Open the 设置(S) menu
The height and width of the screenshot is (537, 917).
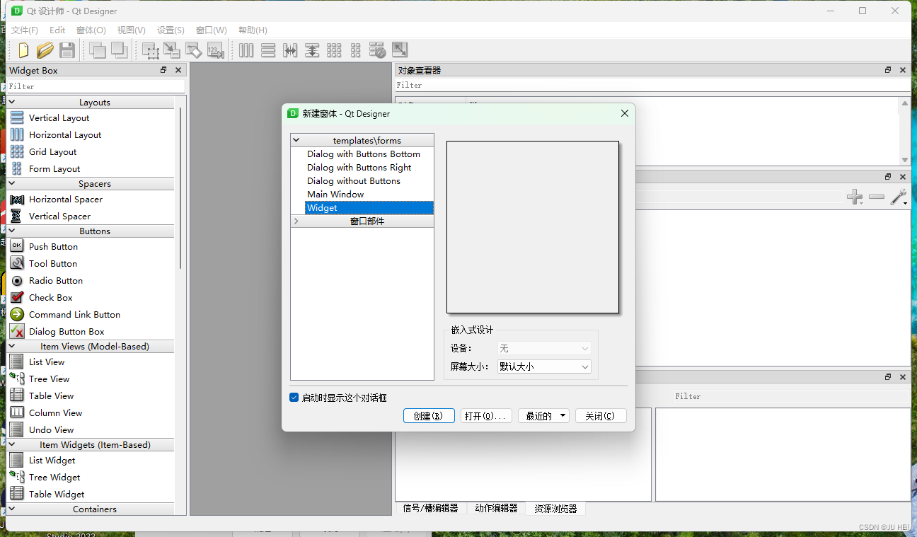(171, 30)
